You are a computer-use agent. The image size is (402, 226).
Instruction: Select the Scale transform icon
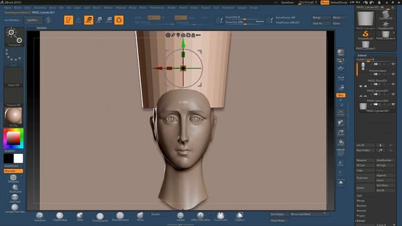(99, 20)
